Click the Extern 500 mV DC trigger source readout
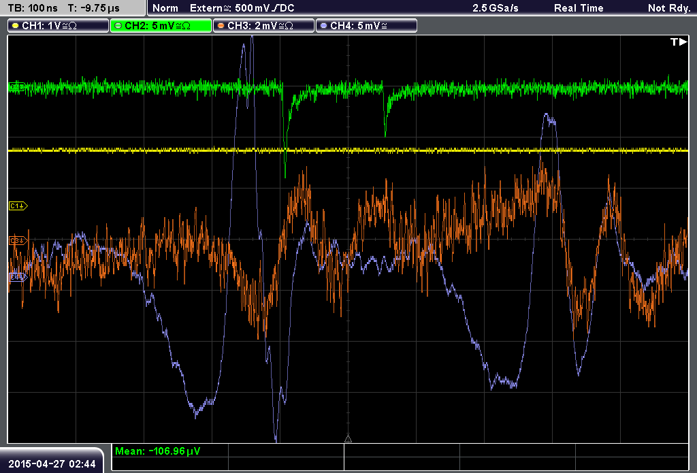Viewport: 697px width, 473px height. [242, 8]
